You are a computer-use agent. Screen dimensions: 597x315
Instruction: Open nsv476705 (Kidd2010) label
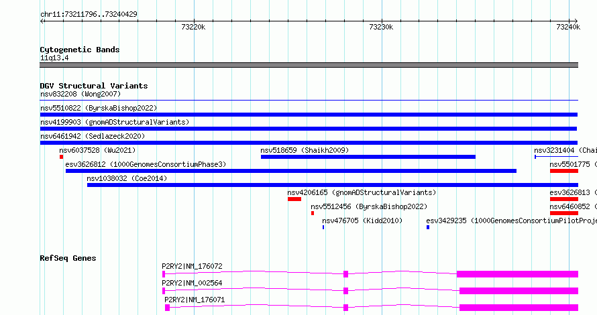(362, 220)
